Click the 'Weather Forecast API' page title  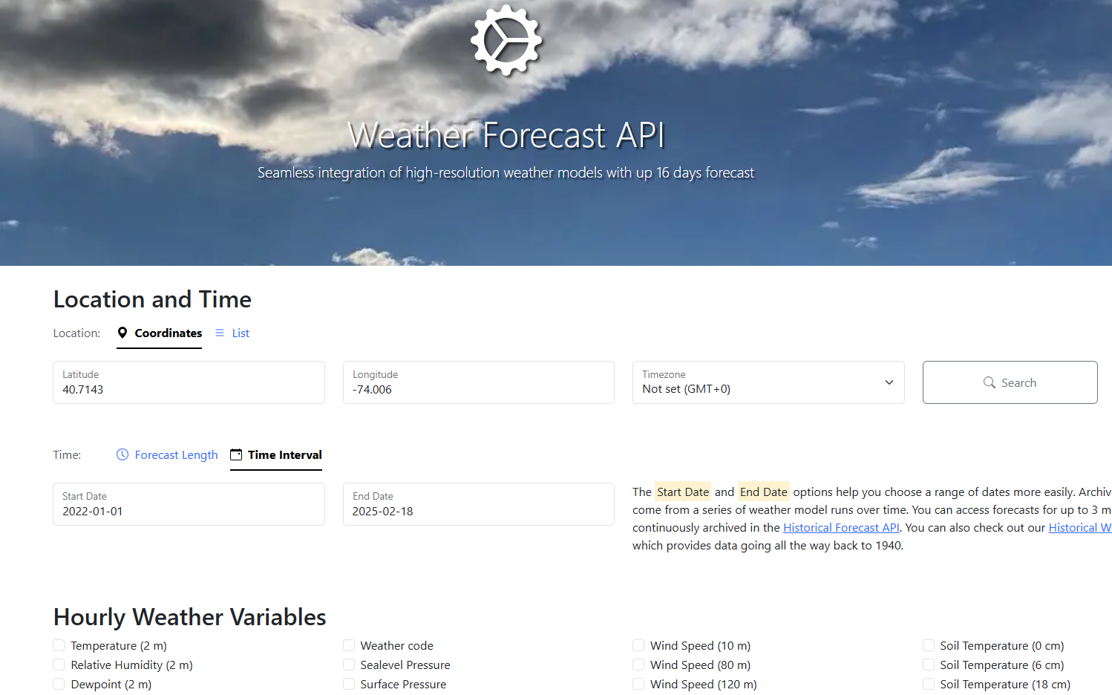point(506,135)
